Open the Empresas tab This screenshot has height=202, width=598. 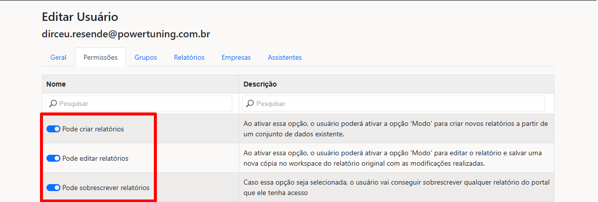pos(236,57)
